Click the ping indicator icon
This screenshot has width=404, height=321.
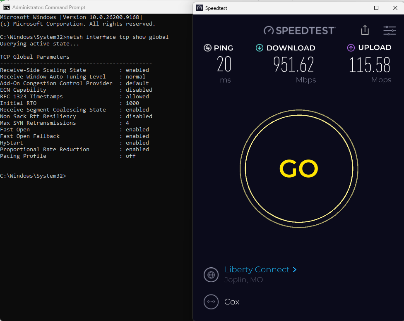(207, 48)
